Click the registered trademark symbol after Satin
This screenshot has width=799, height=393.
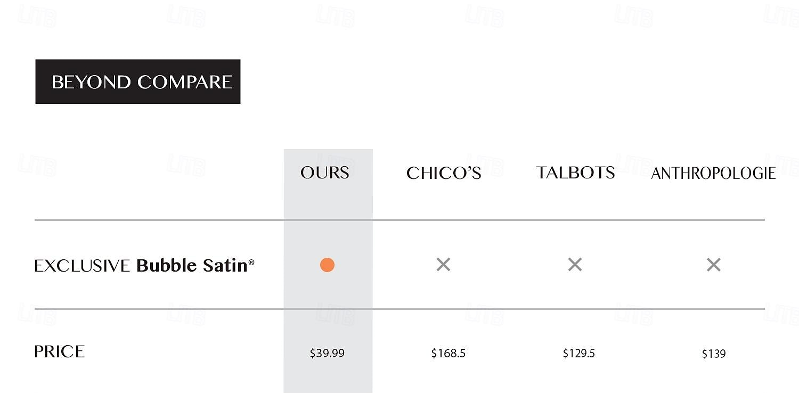coord(251,262)
